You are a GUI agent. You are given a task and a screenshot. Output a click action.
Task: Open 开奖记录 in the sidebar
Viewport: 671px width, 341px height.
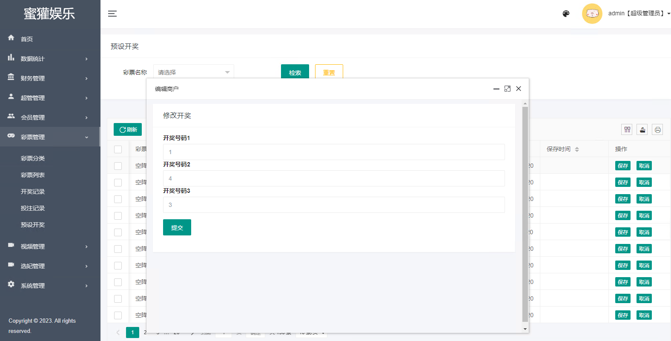[x=33, y=192]
